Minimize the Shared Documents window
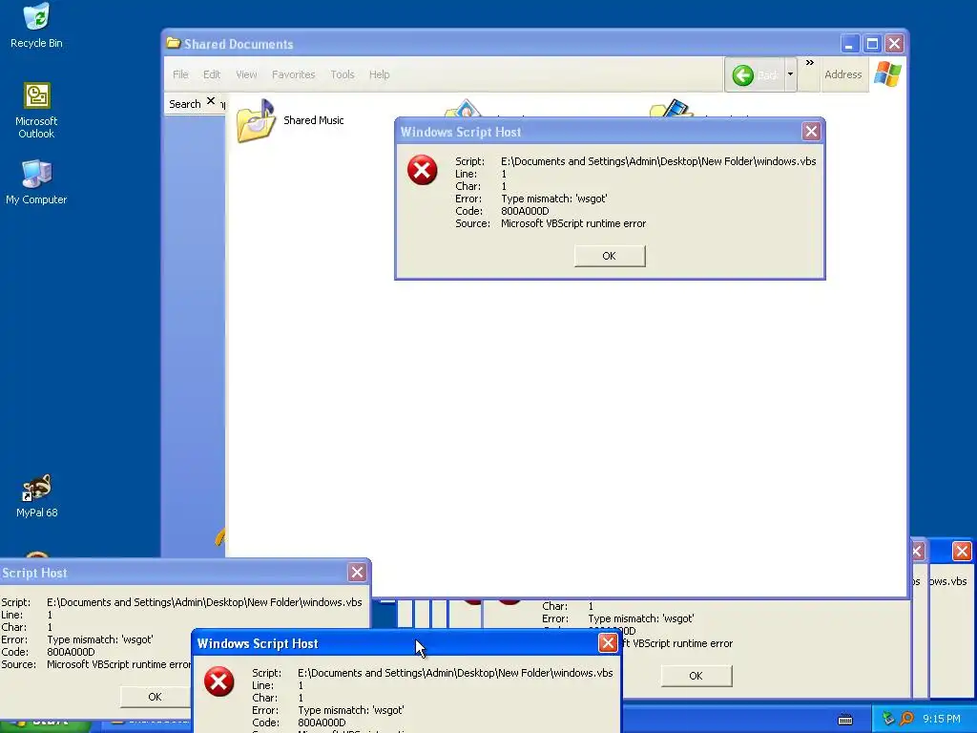Viewport: 977px width, 733px height. coord(848,44)
